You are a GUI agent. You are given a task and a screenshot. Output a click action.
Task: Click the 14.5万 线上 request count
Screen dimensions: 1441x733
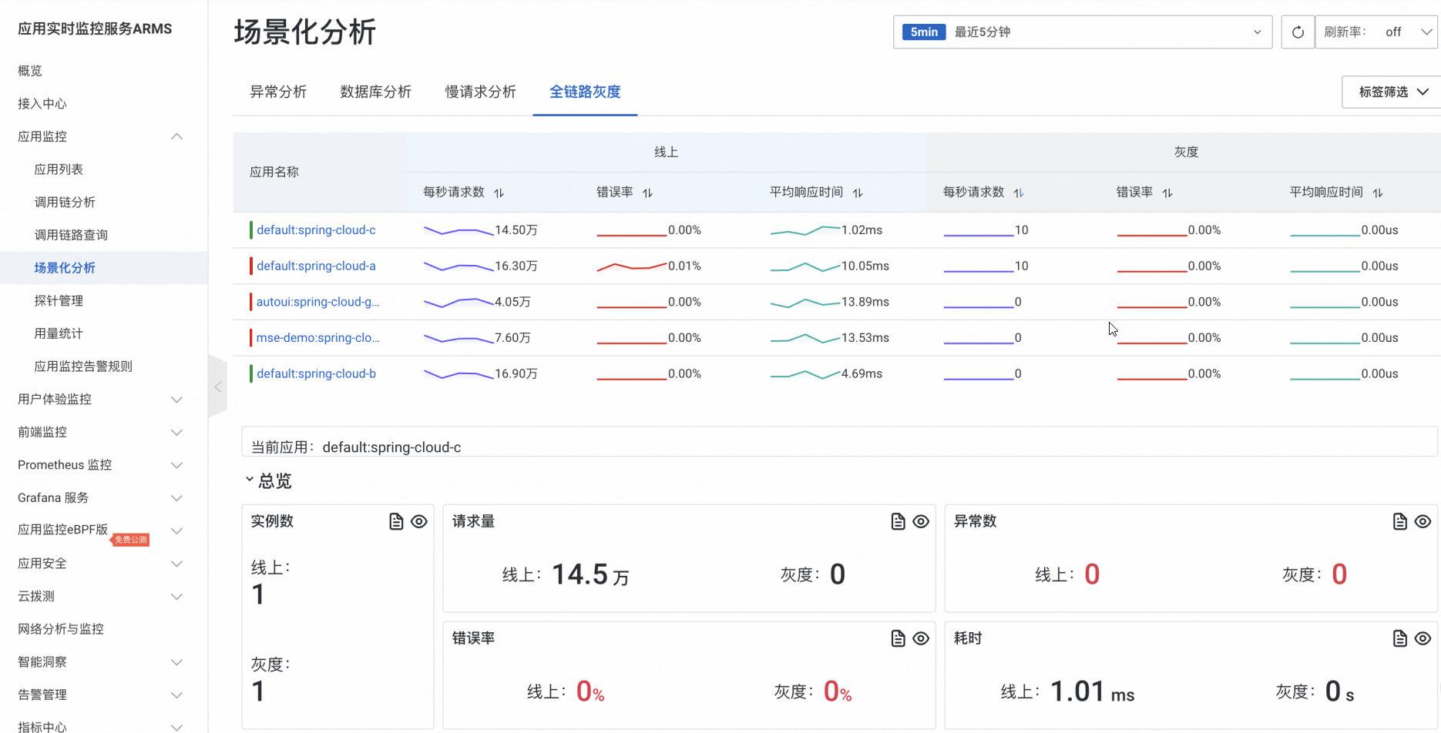click(x=590, y=574)
